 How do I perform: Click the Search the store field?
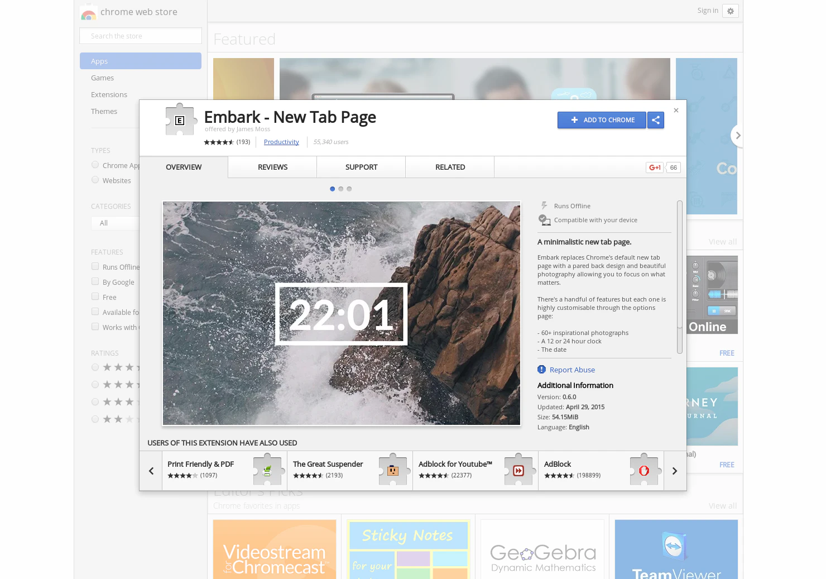tap(141, 36)
